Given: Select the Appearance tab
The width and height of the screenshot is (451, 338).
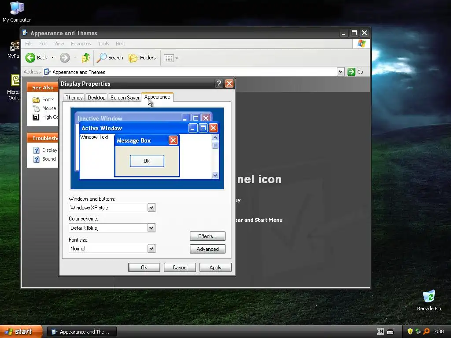Looking at the screenshot, I should tap(157, 97).
